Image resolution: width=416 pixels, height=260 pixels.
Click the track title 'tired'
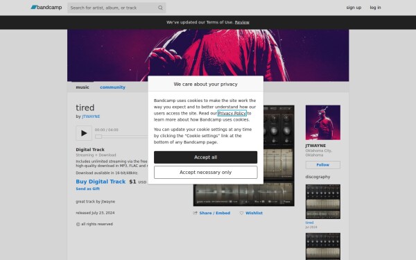tap(85, 107)
